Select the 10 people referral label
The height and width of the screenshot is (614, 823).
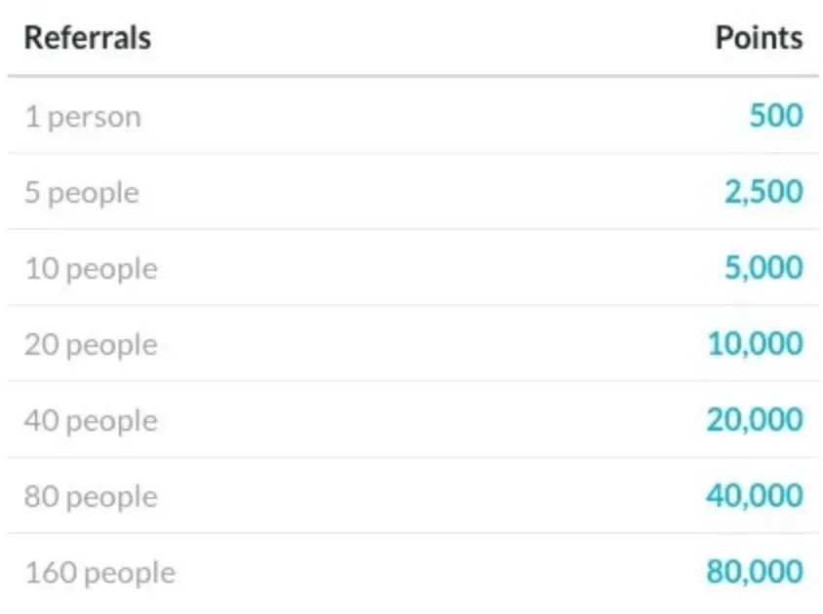pyautogui.click(x=91, y=269)
